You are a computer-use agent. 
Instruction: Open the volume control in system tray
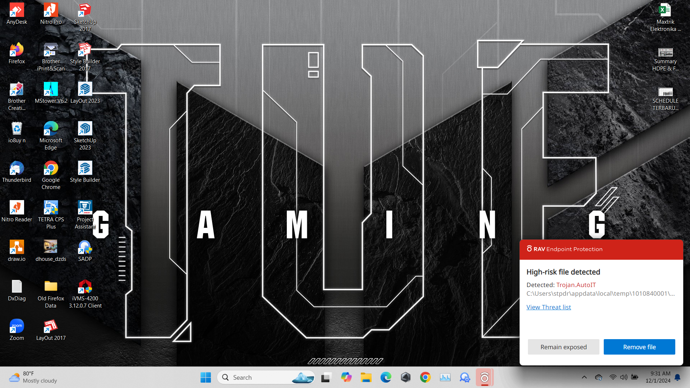tap(624, 377)
